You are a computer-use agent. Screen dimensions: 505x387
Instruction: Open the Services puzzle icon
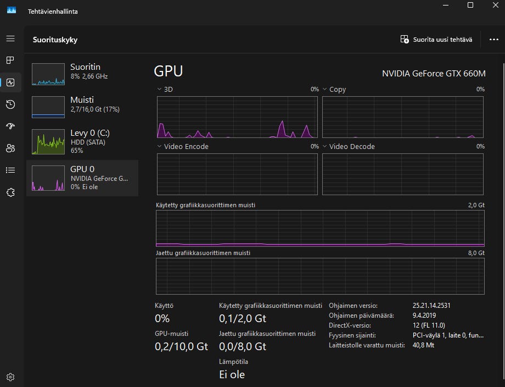tap(10, 192)
